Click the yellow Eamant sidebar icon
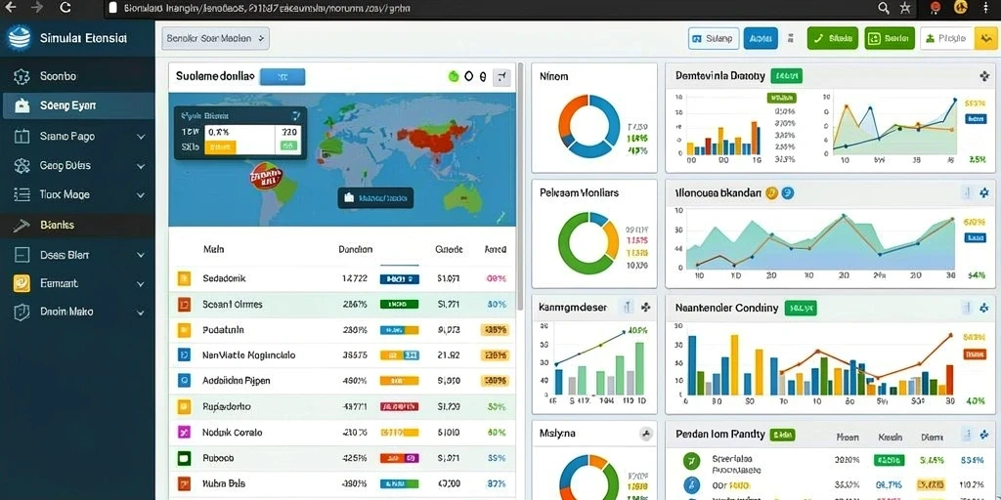 tap(22, 283)
